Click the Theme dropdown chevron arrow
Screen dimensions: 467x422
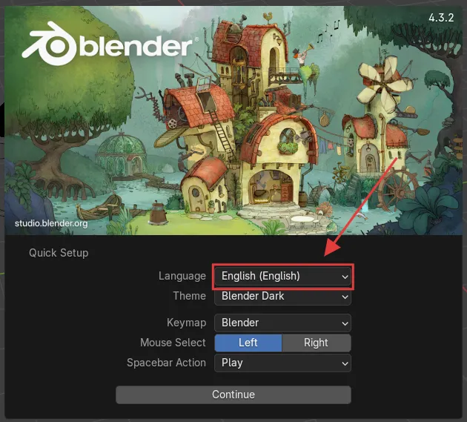click(345, 297)
